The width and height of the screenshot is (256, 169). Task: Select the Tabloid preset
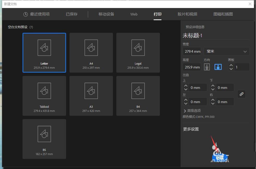pos(44,91)
